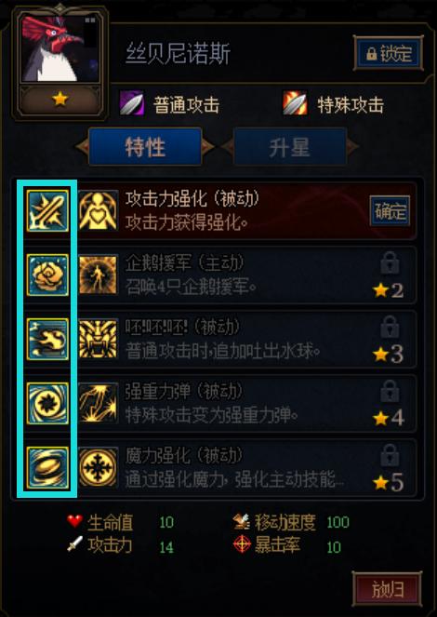Click the sword attack icon in highlighted column
This screenshot has width=437, height=617.
[x=47, y=210]
